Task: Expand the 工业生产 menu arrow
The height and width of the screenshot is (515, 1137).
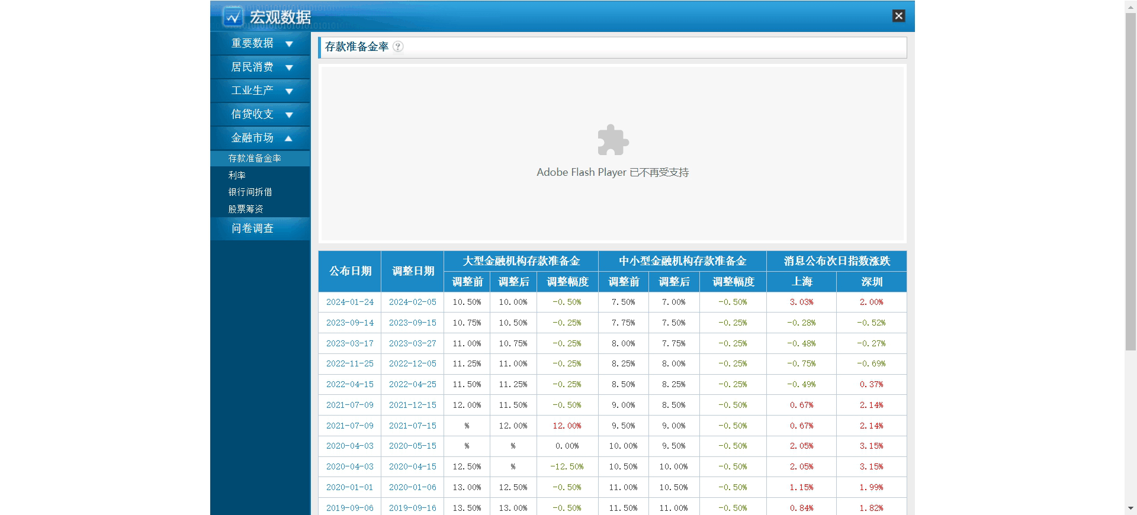Action: 289,91
